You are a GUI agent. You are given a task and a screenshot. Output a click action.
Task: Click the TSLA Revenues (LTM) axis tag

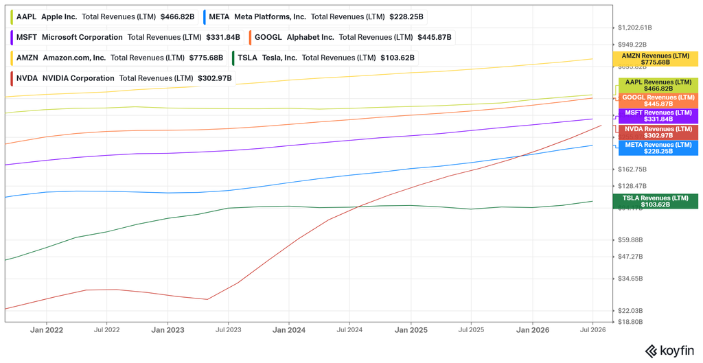tap(655, 201)
